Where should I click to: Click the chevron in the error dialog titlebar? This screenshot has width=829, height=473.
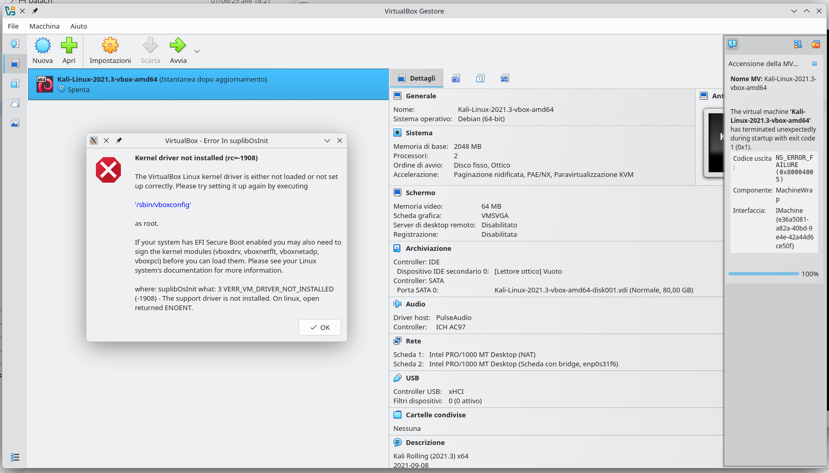327,140
